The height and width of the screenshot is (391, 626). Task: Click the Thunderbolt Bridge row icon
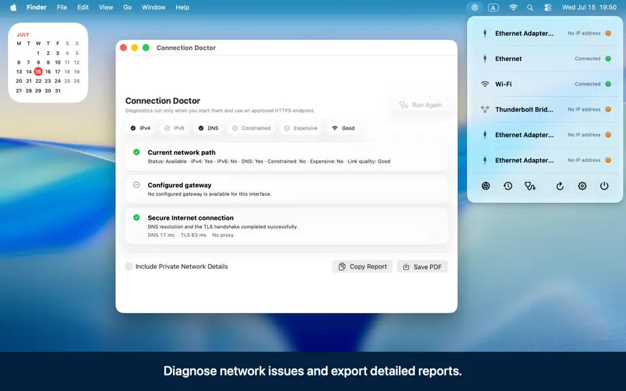pyautogui.click(x=485, y=109)
